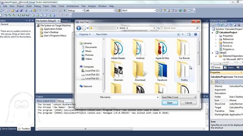Viewport: 243px width, 136px height.
Task: Refresh the folder path in Add Files dialog
Action: [x=158, y=28]
